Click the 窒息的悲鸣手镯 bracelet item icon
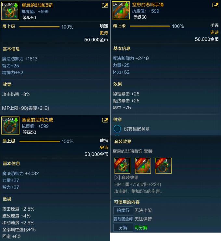 click(x=121, y=10)
